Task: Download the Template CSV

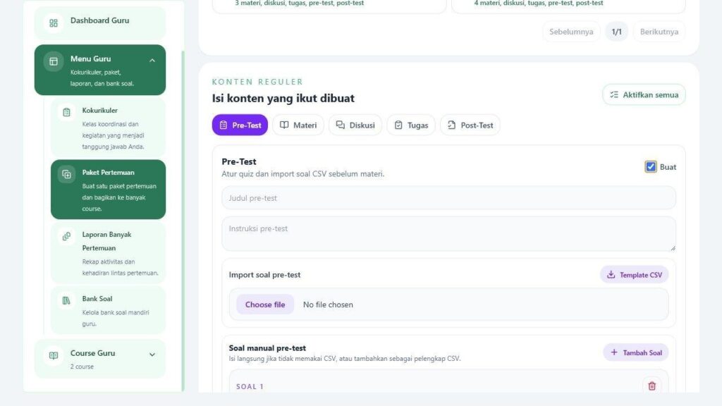Action: click(x=634, y=275)
